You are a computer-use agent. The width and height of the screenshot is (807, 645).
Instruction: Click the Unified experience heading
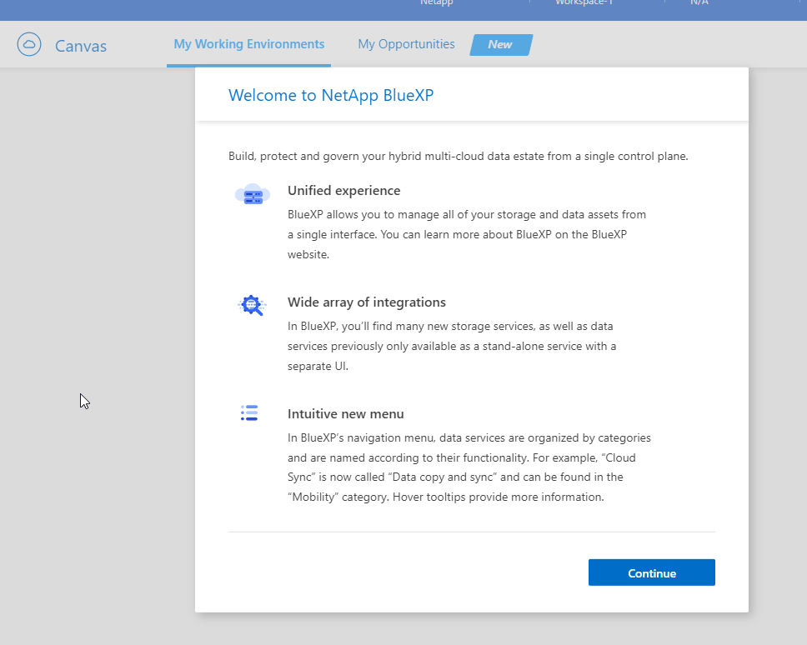click(343, 191)
